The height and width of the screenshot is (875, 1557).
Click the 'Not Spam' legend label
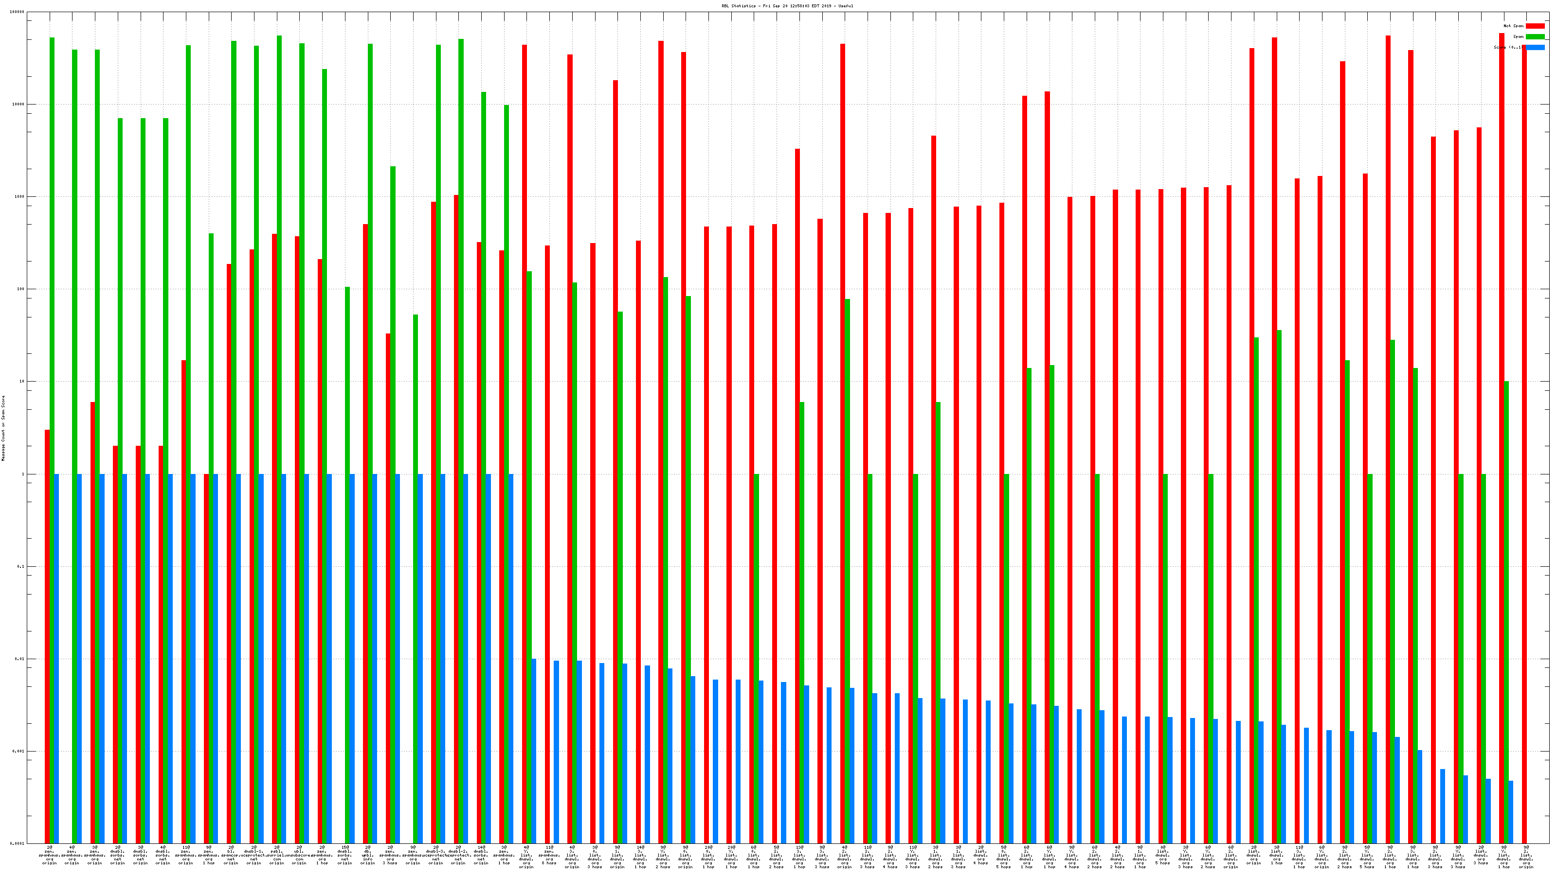[x=1514, y=26]
